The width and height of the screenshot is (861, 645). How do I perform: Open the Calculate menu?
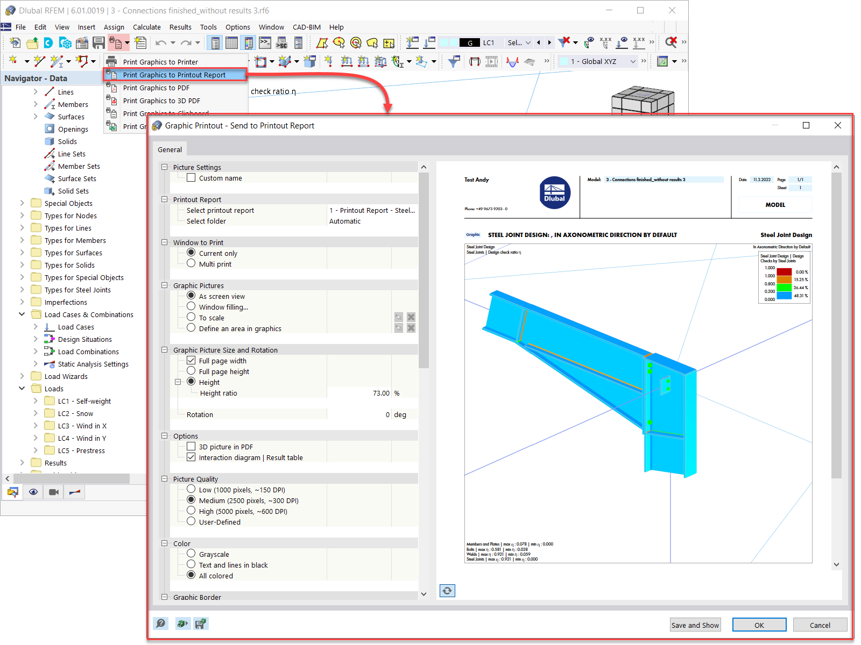click(146, 27)
